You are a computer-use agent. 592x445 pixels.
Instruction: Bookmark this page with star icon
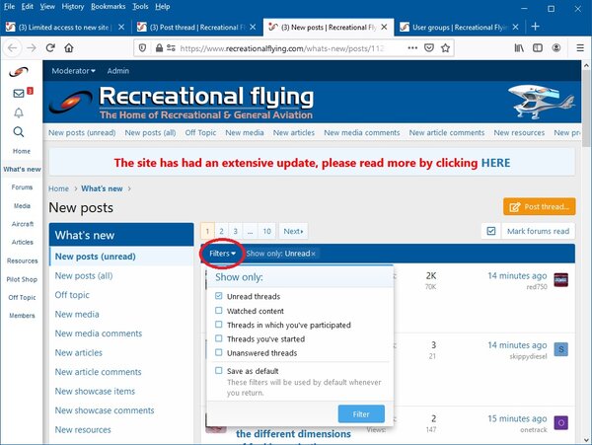coord(446,47)
